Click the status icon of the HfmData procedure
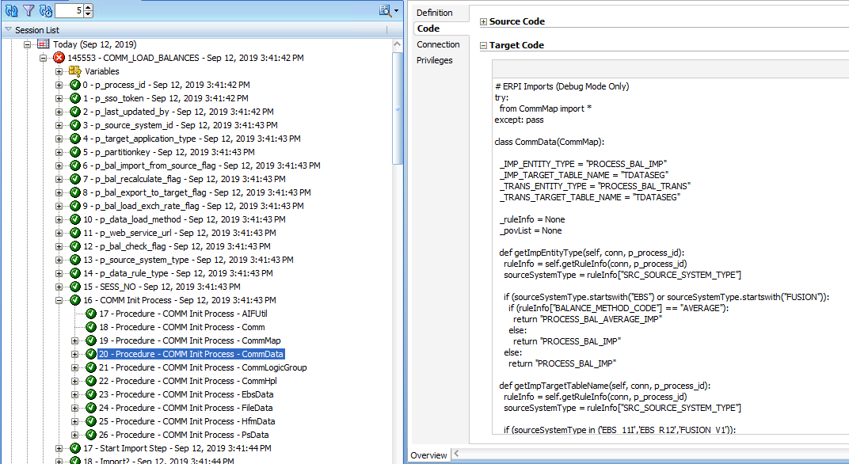Viewport: 849px width, 464px height. click(91, 421)
